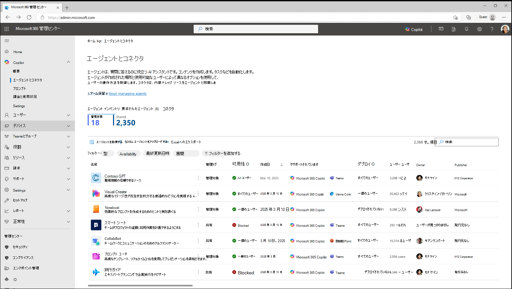Image resolution: width=512 pixels, height=289 pixels.
Task: Expand the 請求 navigation section
Action: tap(68, 168)
